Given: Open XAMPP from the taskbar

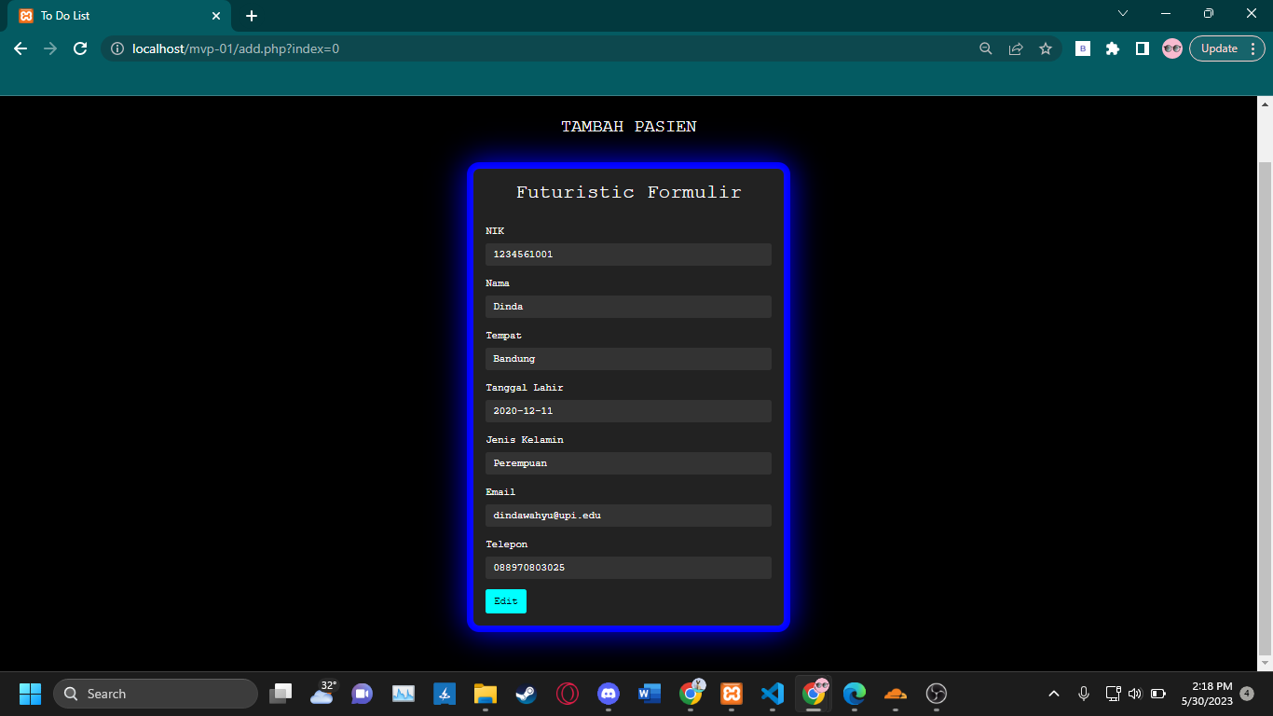Looking at the screenshot, I should click(732, 694).
